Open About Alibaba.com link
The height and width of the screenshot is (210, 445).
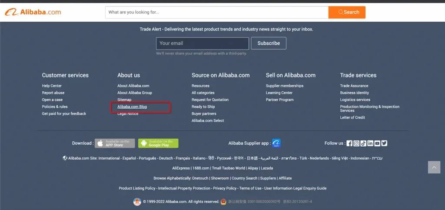[x=133, y=86]
